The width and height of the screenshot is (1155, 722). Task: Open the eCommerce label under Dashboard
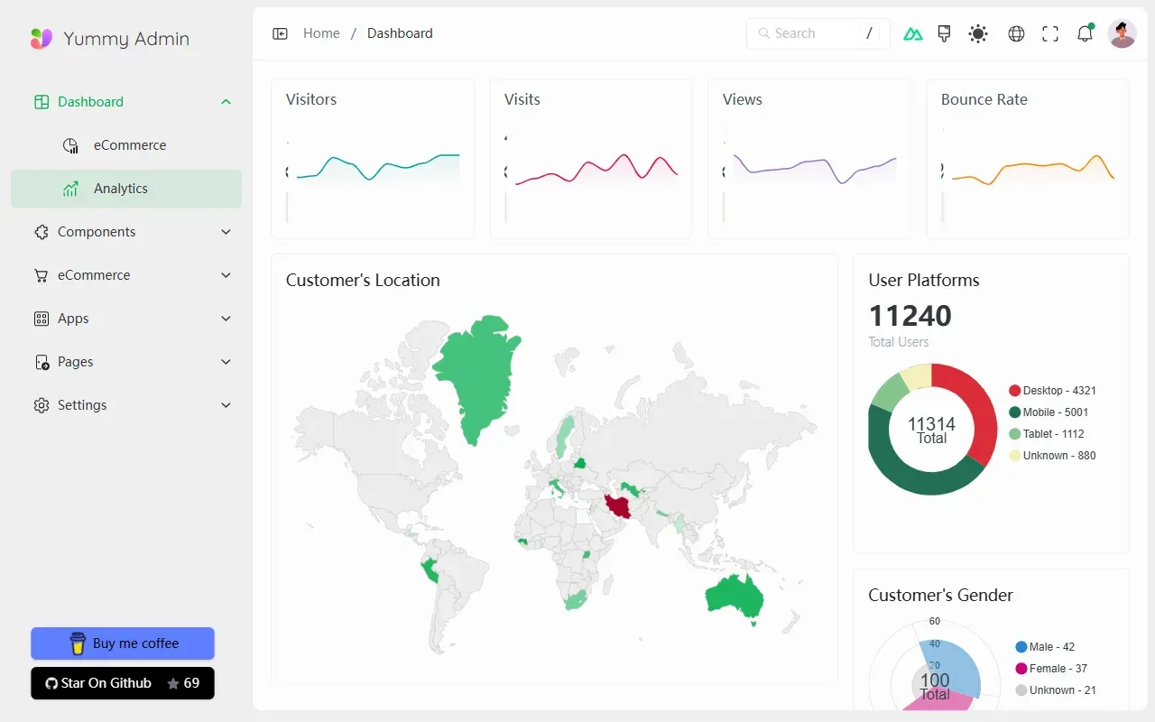(130, 145)
